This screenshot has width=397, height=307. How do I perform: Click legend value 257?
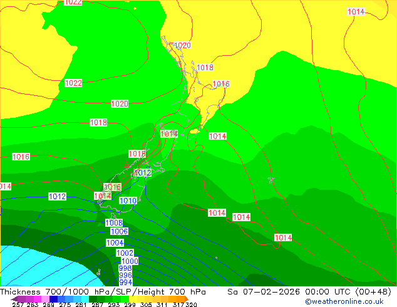18,304
